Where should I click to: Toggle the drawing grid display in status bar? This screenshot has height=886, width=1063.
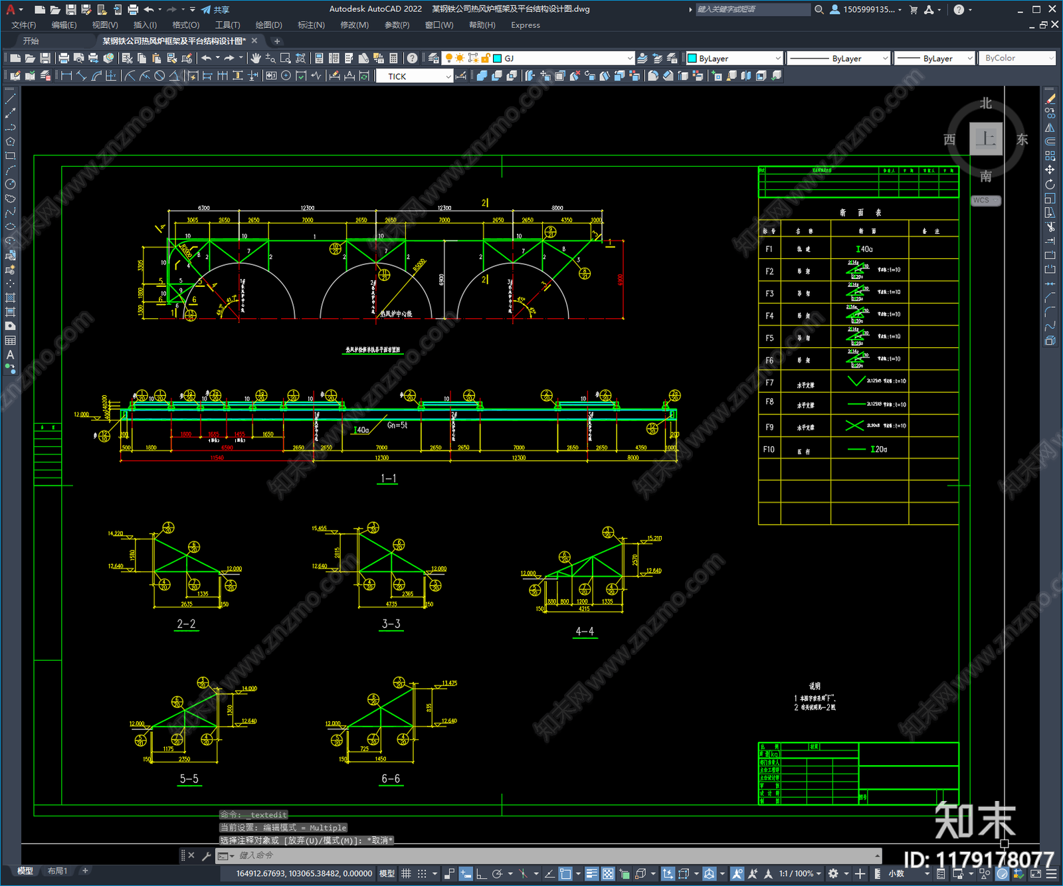406,873
